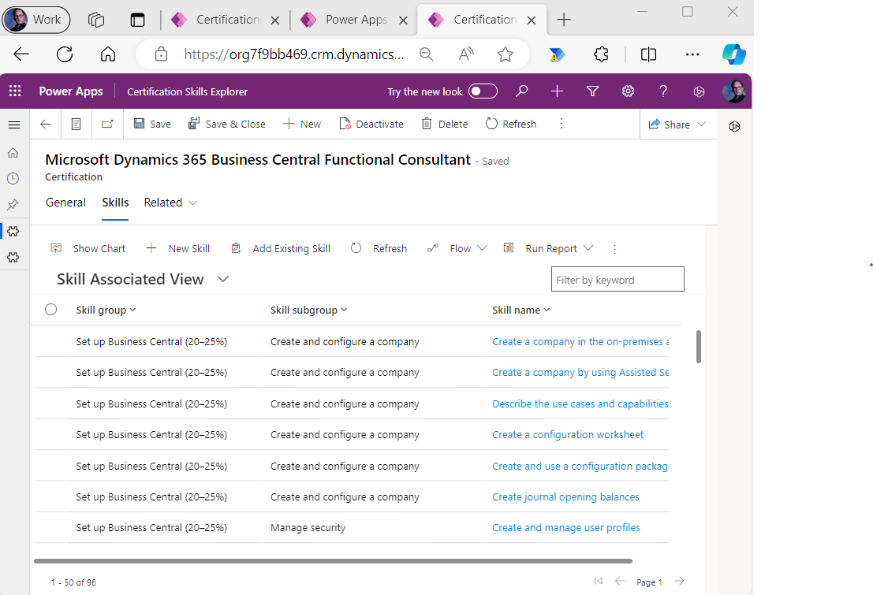The height and width of the screenshot is (595, 873).
Task: Go to next page arrow
Action: [x=679, y=581]
